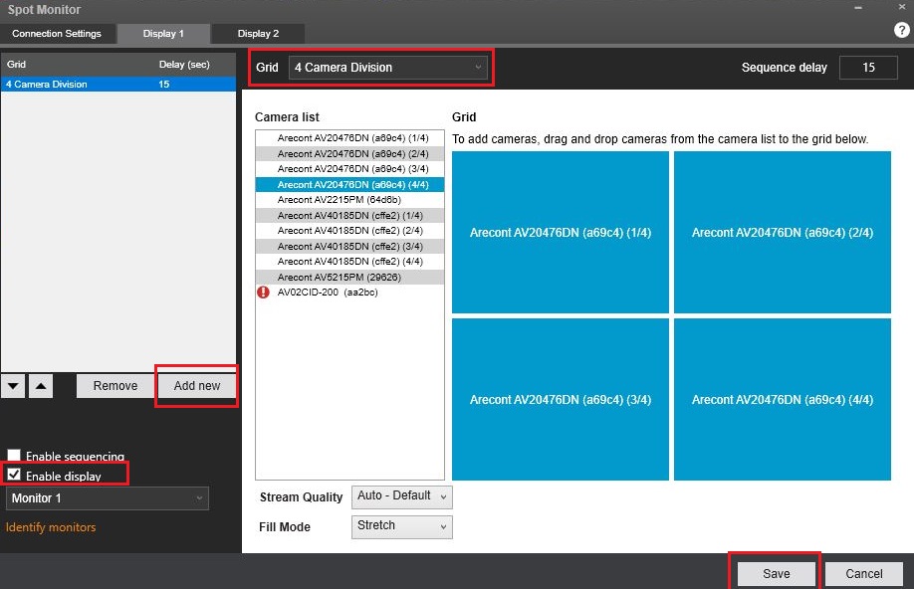Viewport: 914px width, 589px height.
Task: Switch to the Display 2 tab
Action: pos(258,34)
